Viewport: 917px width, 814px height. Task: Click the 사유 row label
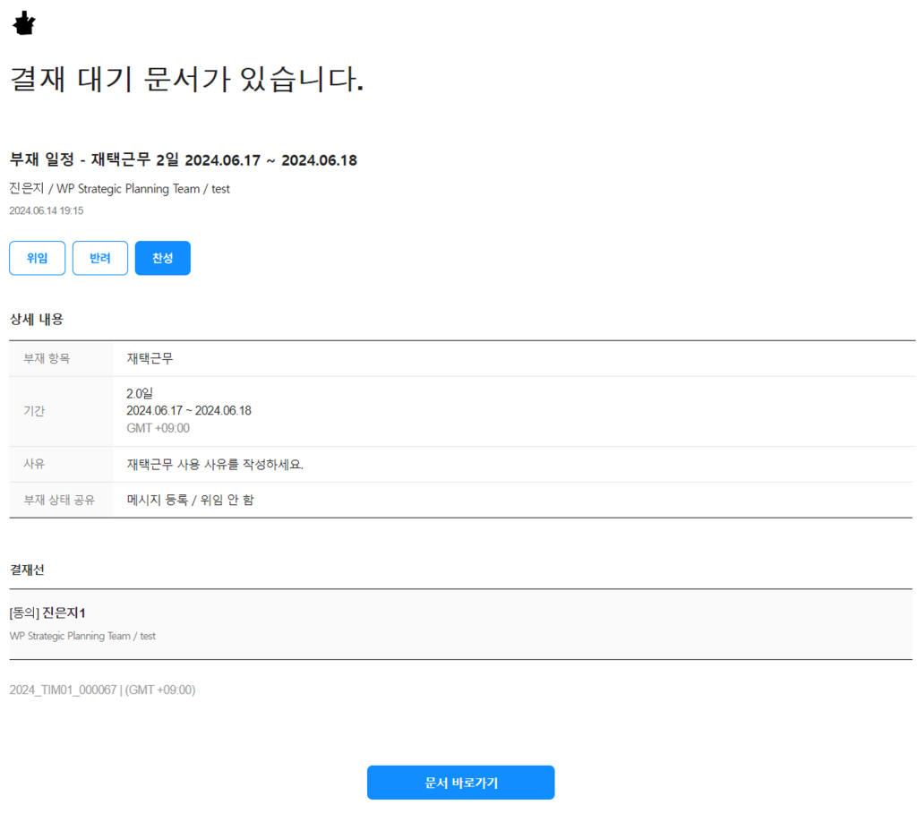(34, 464)
